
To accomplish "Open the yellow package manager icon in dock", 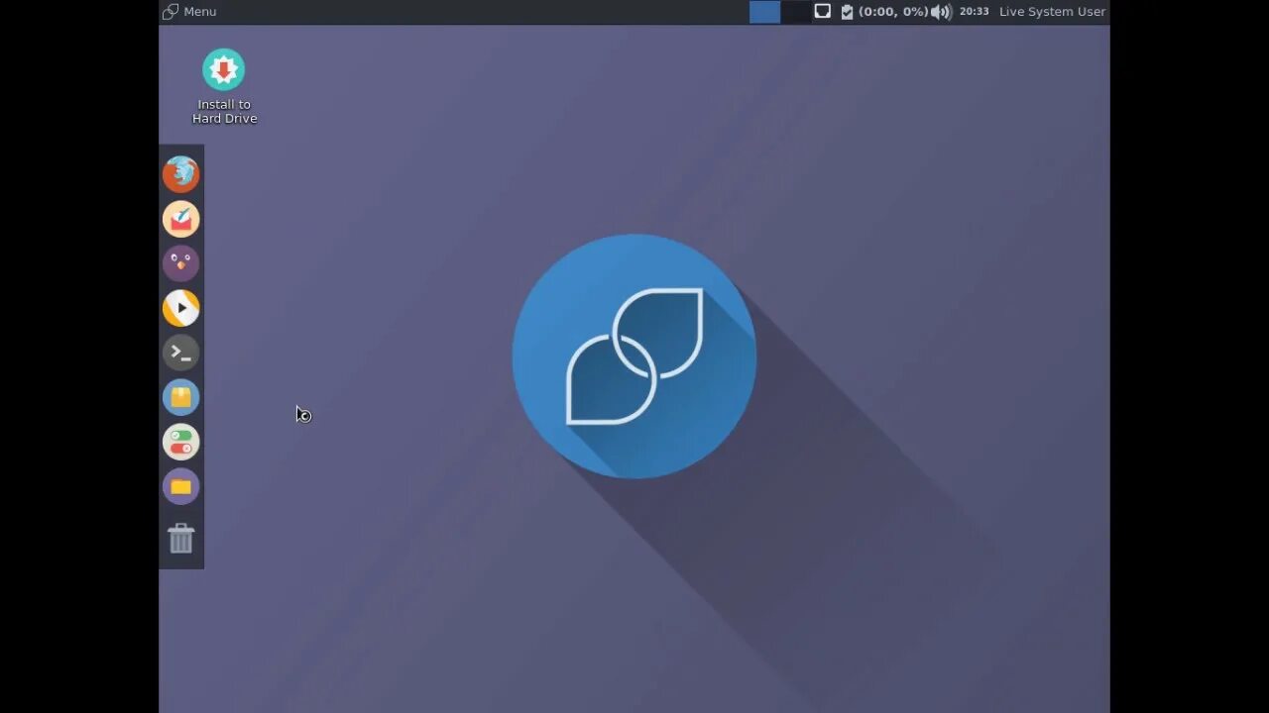I will coord(181,397).
